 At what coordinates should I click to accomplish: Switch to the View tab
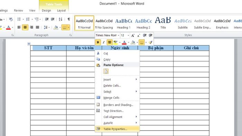coord(32,10)
